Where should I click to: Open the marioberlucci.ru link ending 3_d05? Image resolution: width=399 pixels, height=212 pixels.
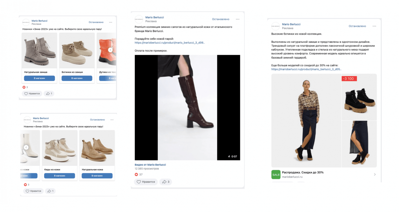(306, 69)
